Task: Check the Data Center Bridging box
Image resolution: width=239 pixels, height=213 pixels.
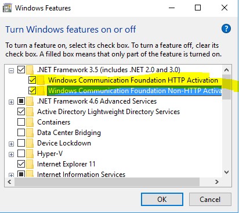Action: click(x=21, y=133)
